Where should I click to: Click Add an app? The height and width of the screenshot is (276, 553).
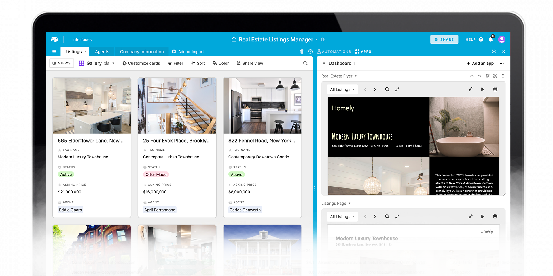(480, 63)
